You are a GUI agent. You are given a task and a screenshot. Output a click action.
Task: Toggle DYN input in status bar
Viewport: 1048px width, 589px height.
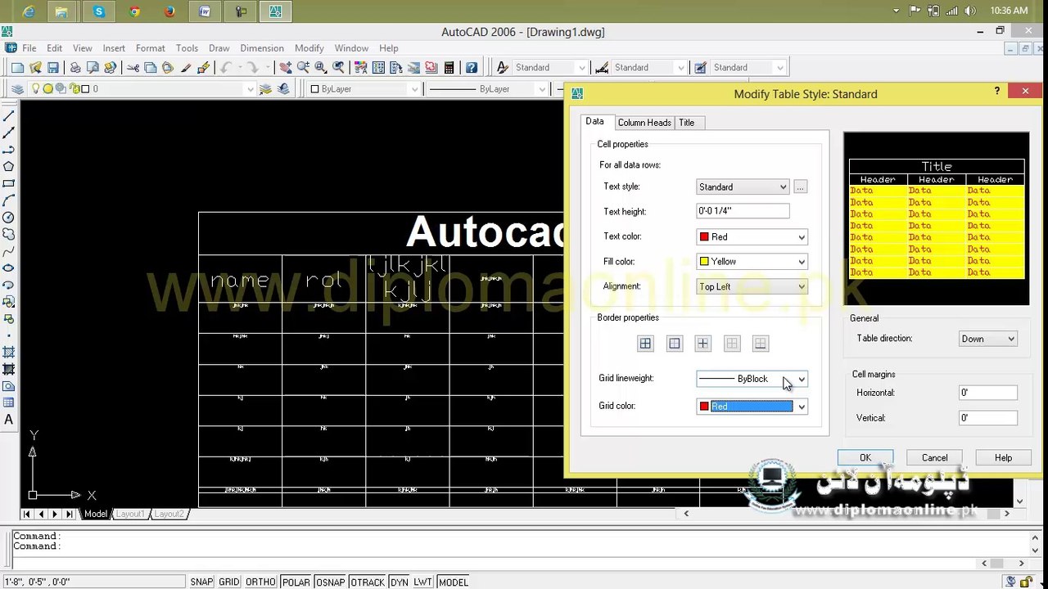tap(399, 582)
